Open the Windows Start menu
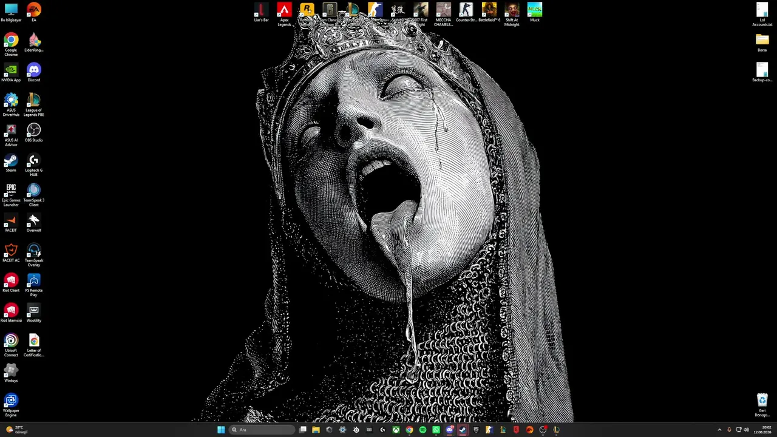The image size is (777, 437). 221,430
